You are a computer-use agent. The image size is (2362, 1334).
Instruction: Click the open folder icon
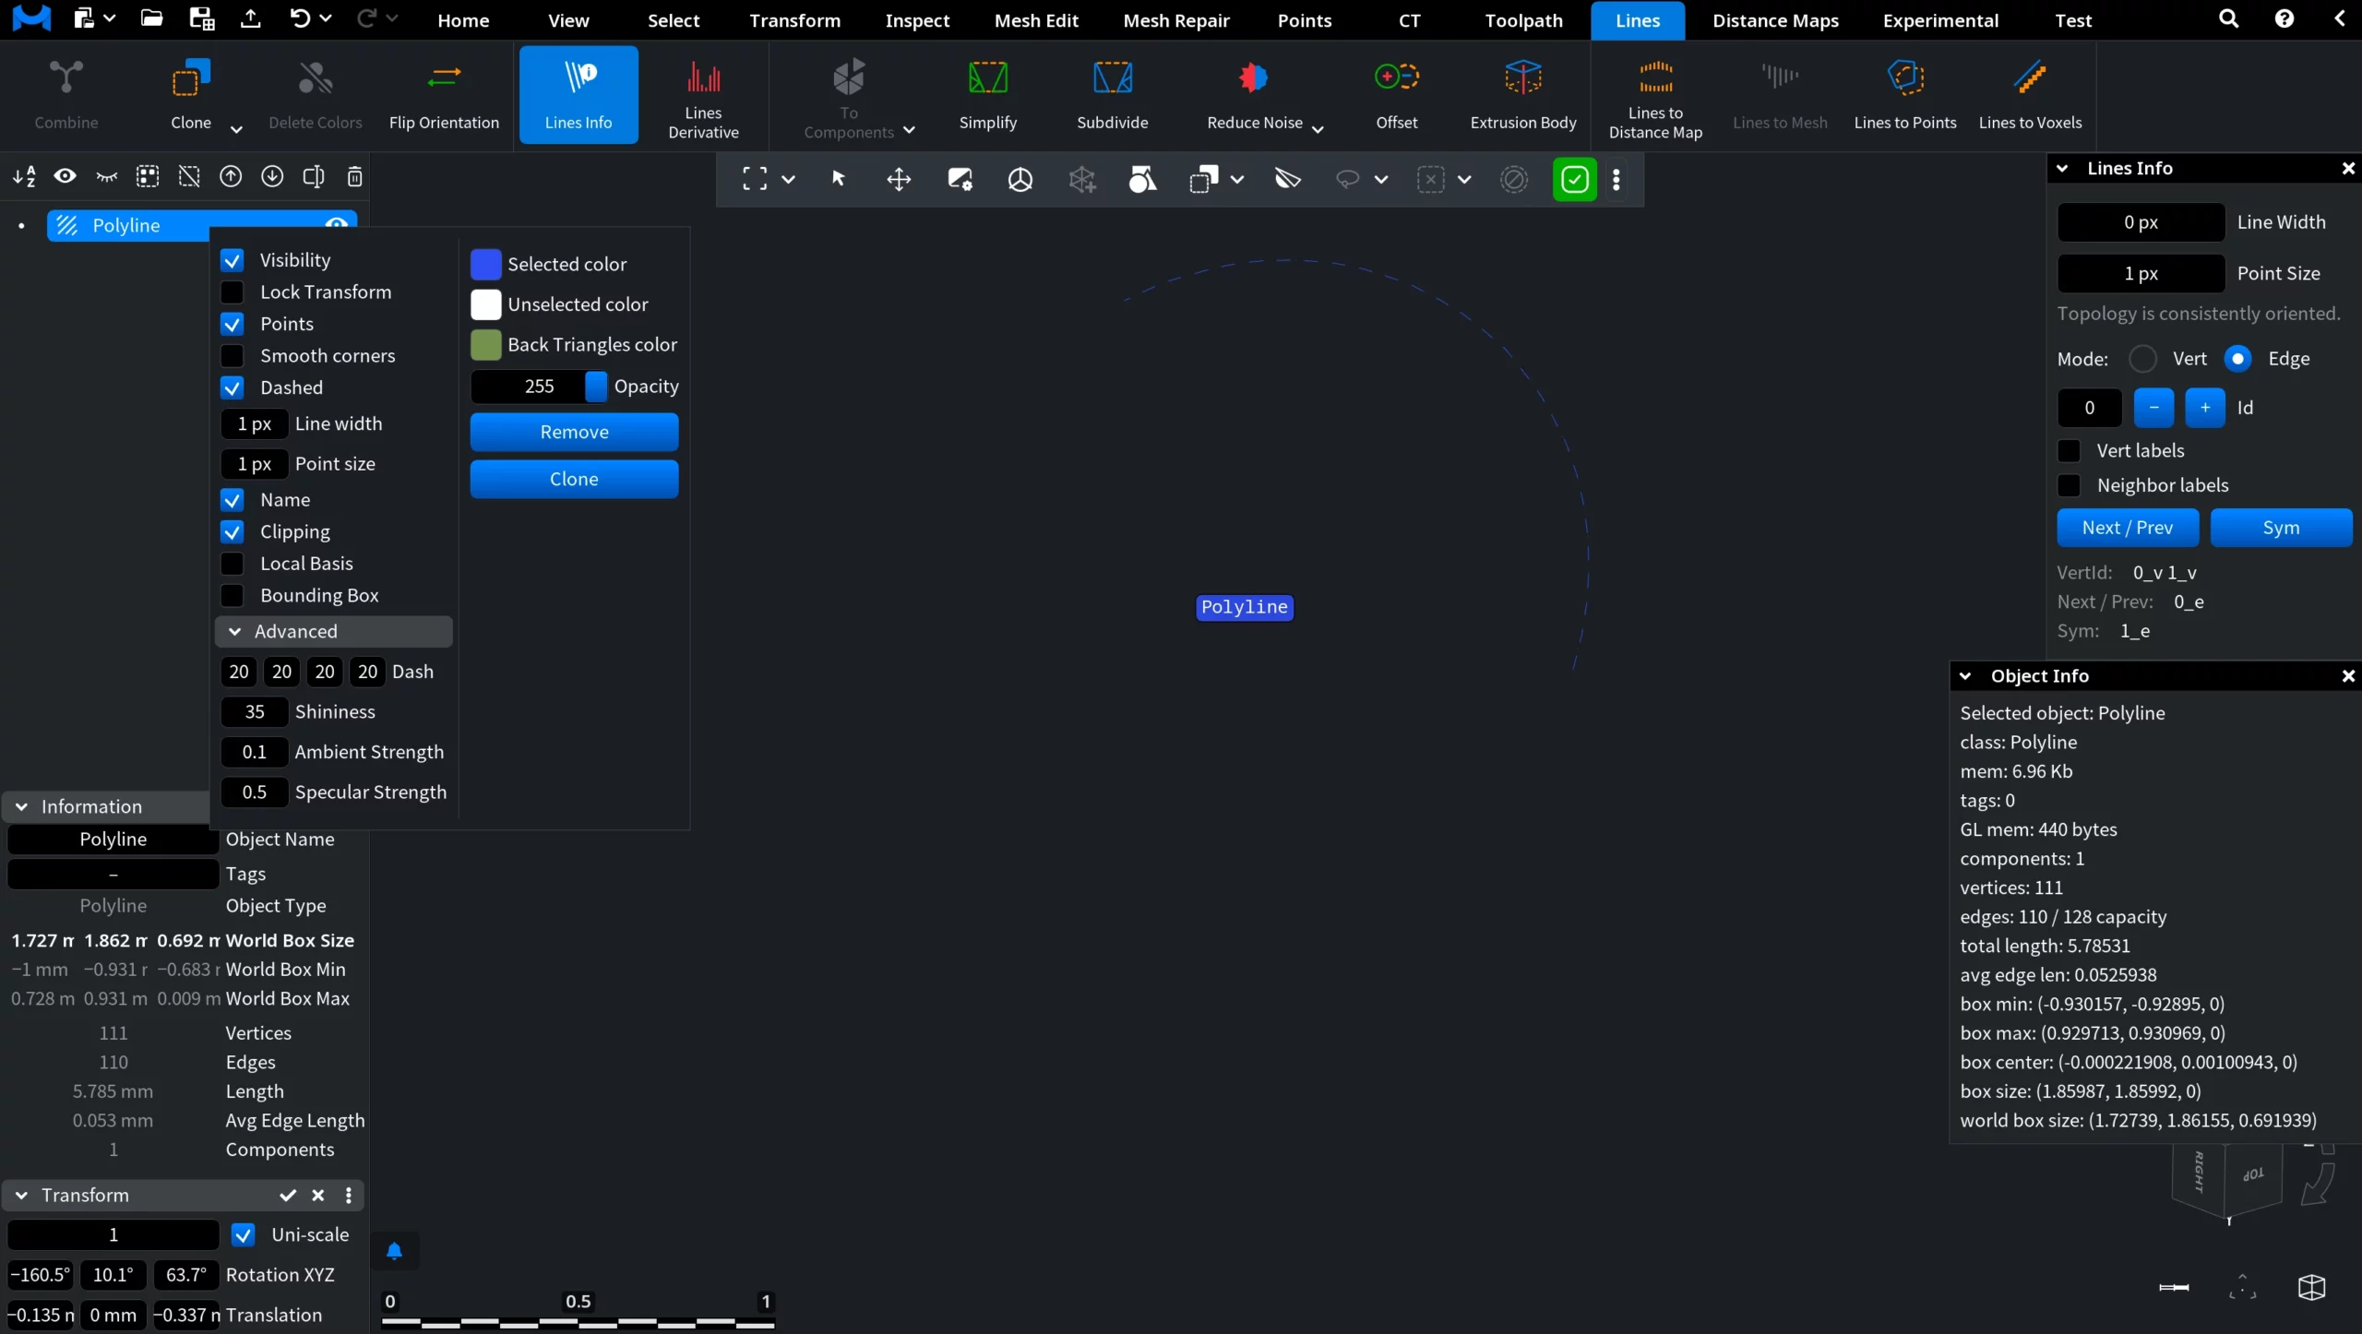point(152,18)
